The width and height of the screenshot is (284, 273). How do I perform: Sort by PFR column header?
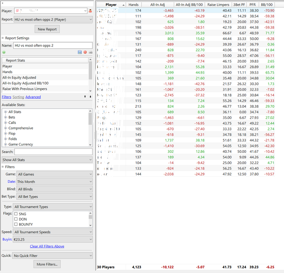253,5
